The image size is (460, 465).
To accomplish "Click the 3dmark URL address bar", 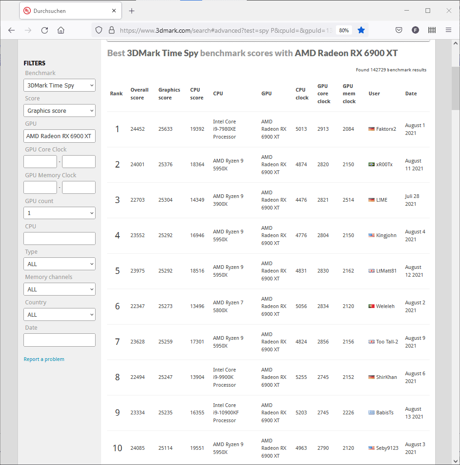I will 226,30.
